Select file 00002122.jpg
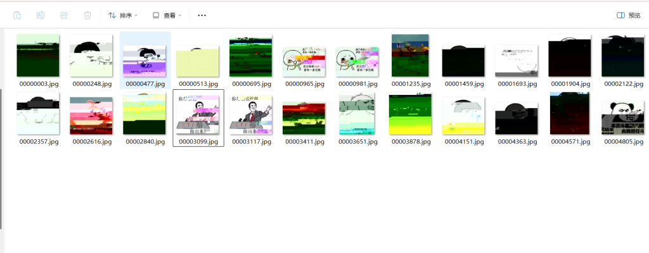649x253 pixels. (623, 56)
